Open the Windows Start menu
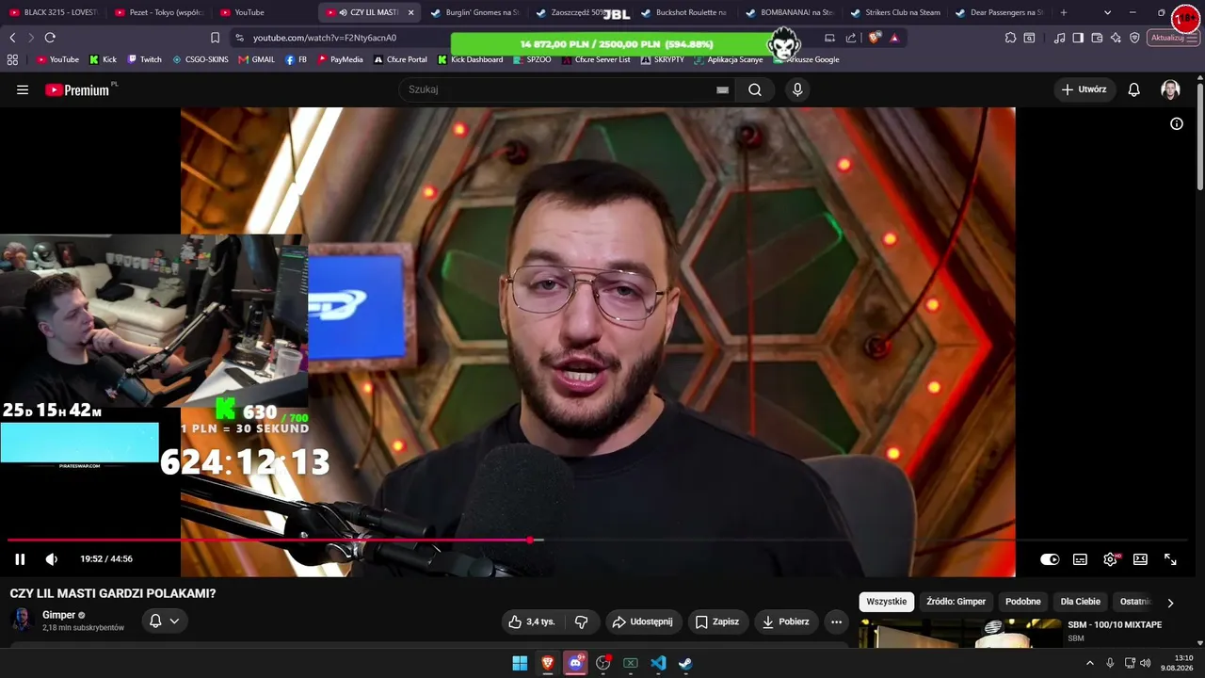The height and width of the screenshot is (678, 1205). (520, 663)
